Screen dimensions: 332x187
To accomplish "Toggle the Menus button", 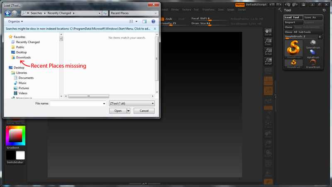I will 240,5.
